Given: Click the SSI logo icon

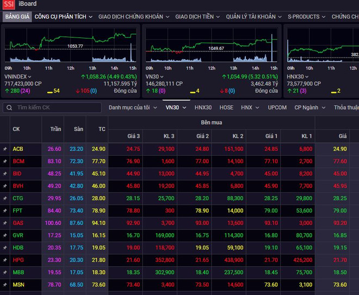Looking at the screenshot, I should click(8, 4).
